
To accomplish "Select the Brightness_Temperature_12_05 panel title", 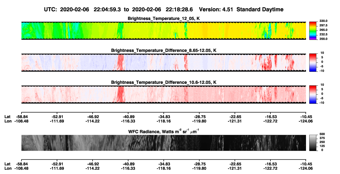I will click(x=164, y=19).
